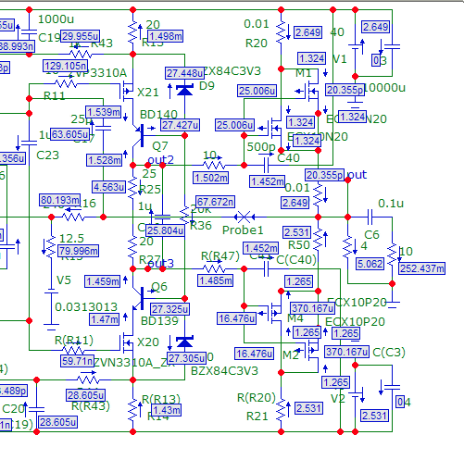Select the C40 500p capacitor symbol
Image resolution: width=464 pixels, height=460 pixels.
pyautogui.click(x=266, y=166)
